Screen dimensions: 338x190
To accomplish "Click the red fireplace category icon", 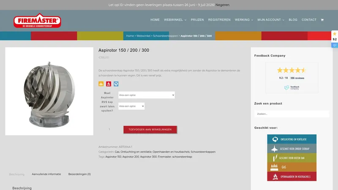I will click(x=109, y=84).
